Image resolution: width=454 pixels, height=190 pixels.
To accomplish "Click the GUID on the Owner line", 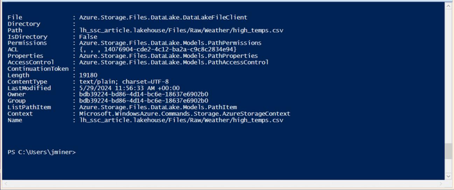I will (144, 94).
